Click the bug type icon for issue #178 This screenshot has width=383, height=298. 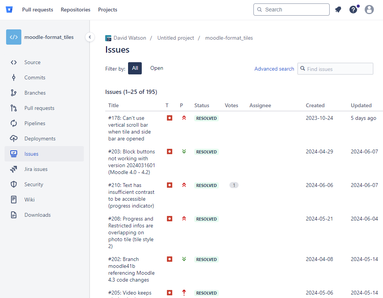pos(170,118)
